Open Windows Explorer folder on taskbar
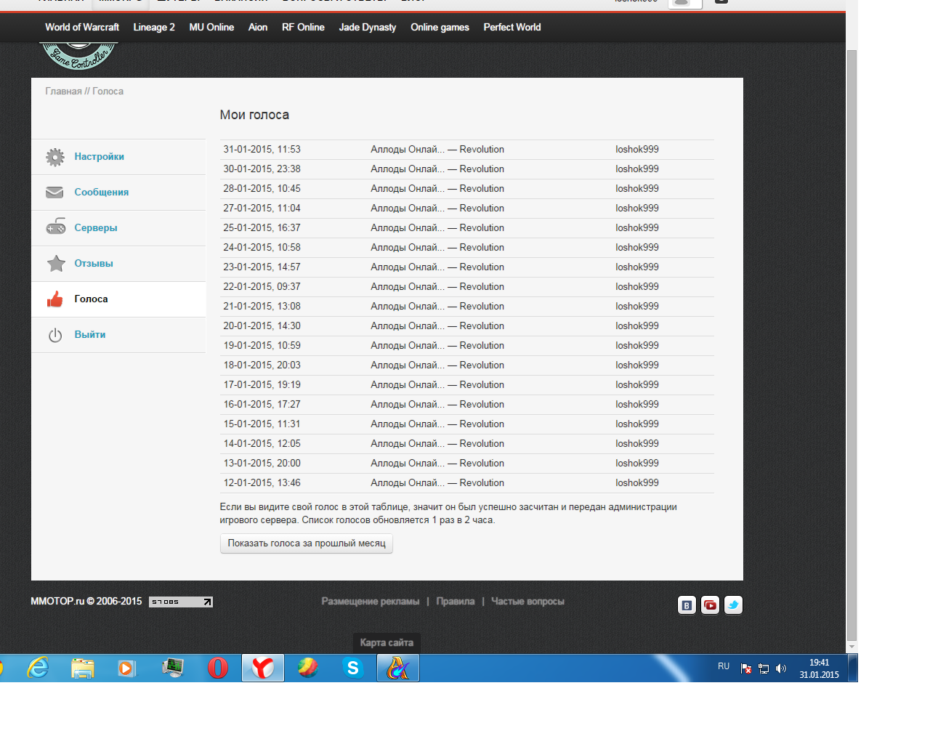Viewport: 930px width, 744px height. tap(83, 668)
